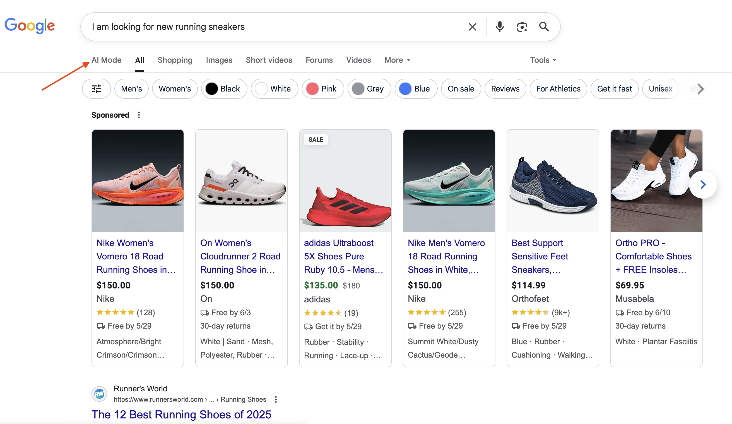The height and width of the screenshot is (424, 732).
Task: Open Google Lens image search icon
Action: pos(522,27)
